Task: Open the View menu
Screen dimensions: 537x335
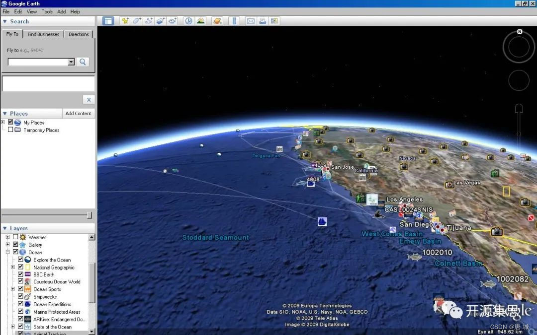Action: click(x=31, y=11)
